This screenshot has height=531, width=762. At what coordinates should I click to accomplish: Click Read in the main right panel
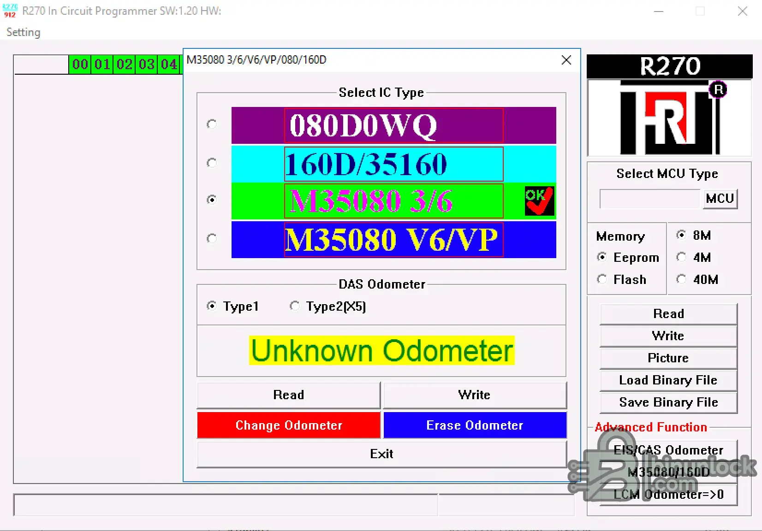tap(668, 314)
